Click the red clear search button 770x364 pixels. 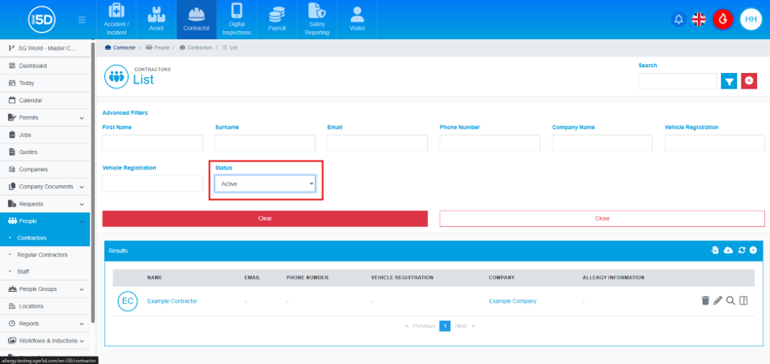coord(749,81)
